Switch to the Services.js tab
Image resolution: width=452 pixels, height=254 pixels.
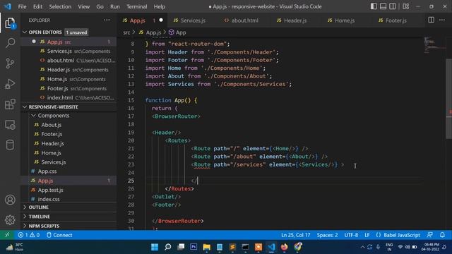click(x=193, y=20)
